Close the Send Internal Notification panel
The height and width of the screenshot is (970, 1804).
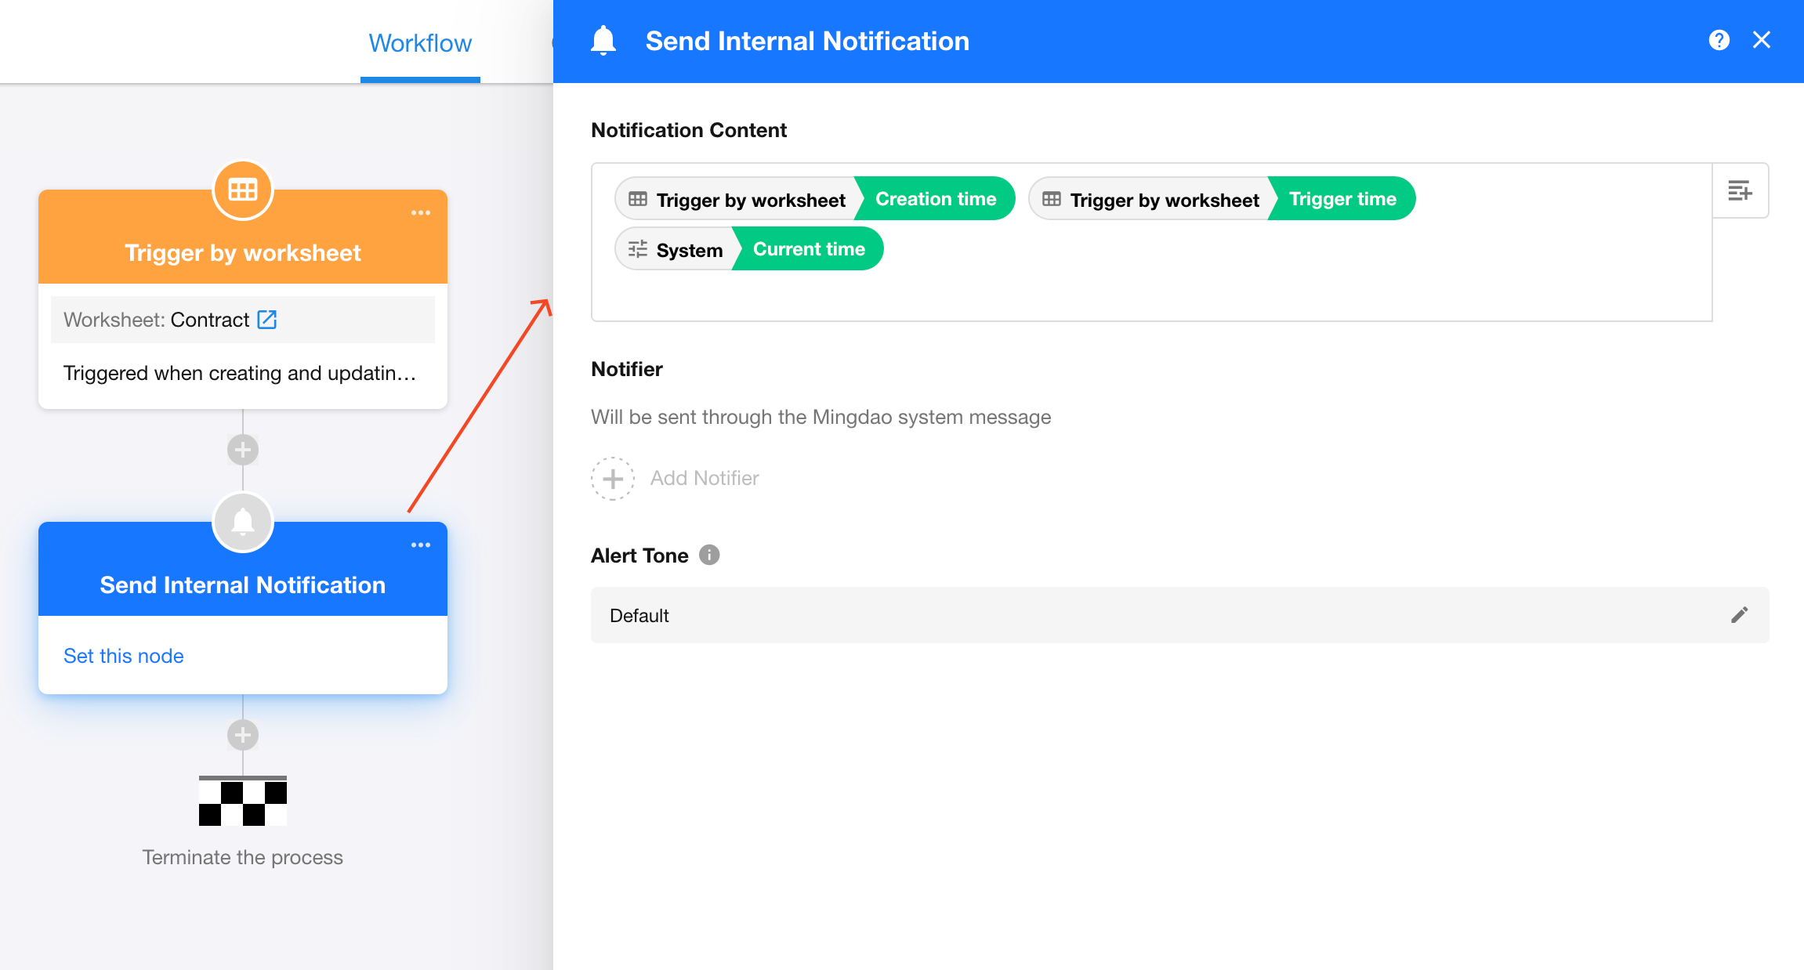[1762, 40]
